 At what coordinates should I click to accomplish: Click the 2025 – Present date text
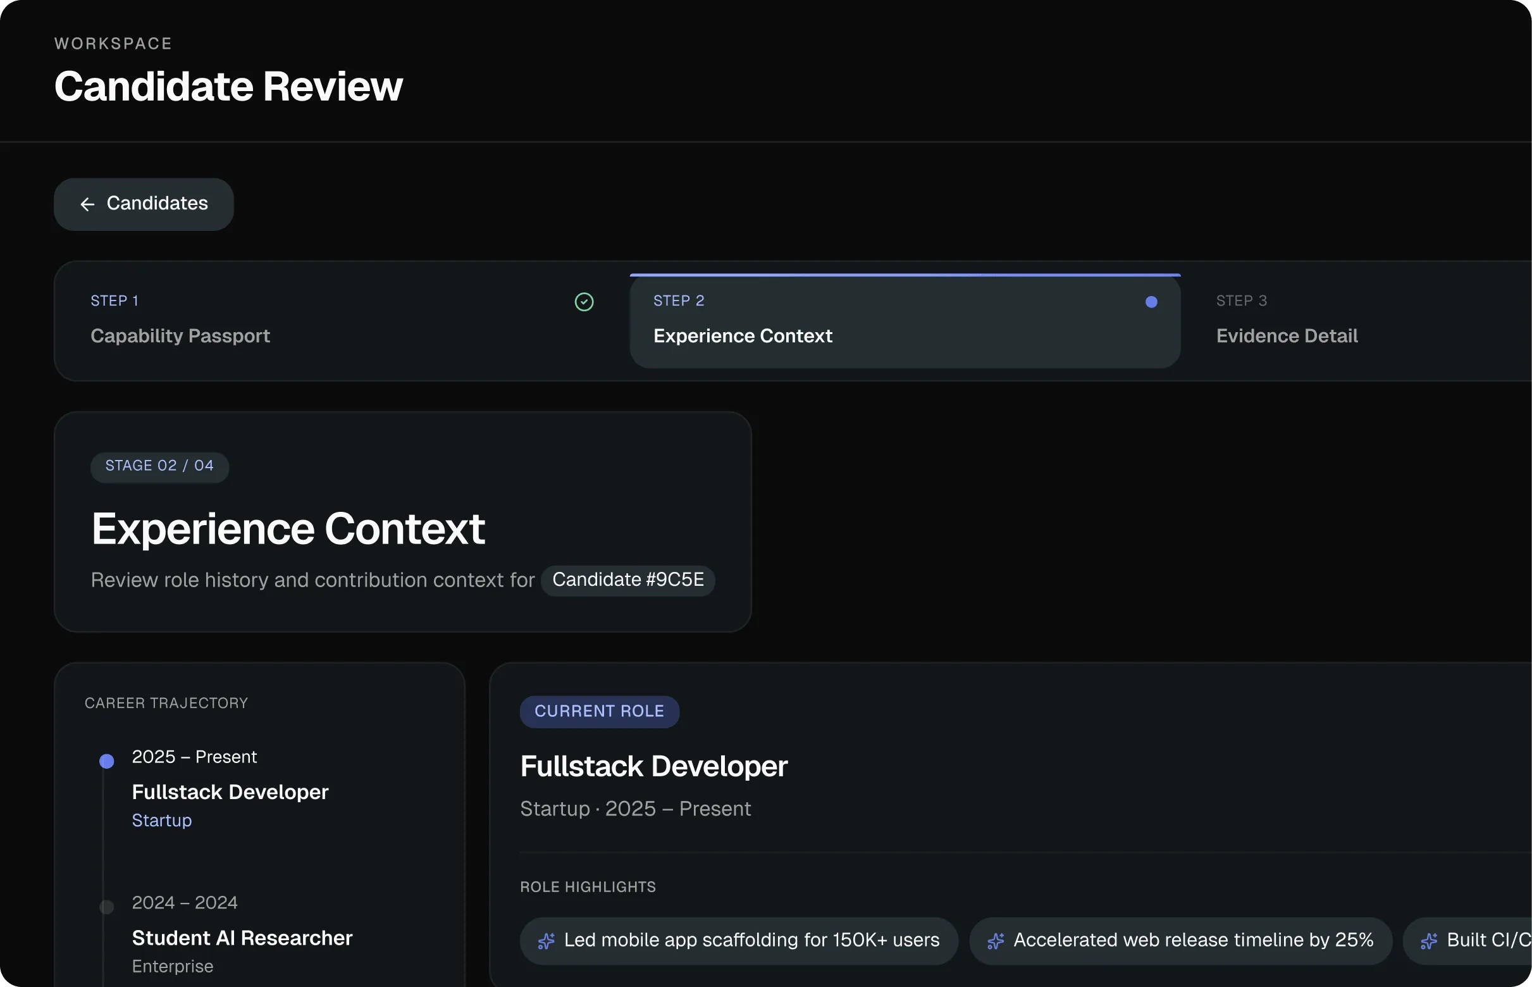(x=194, y=757)
